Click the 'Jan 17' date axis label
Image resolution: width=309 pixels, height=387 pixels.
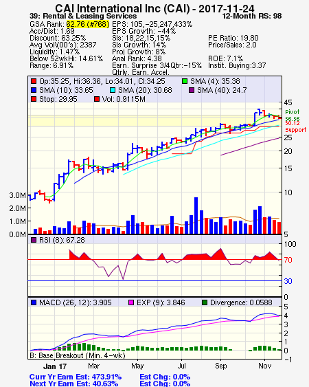pos(55,366)
